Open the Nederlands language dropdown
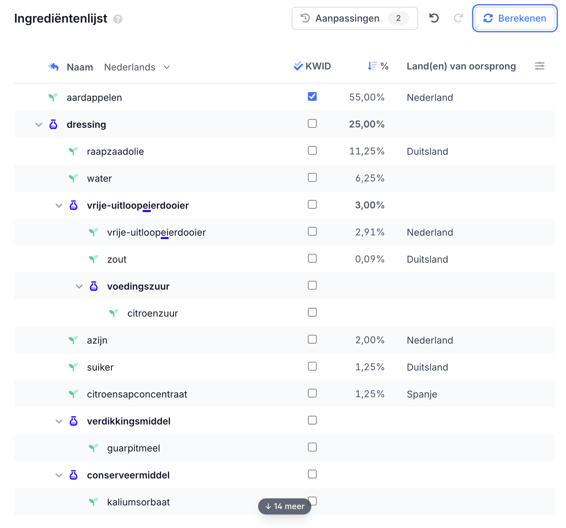 coord(137,67)
